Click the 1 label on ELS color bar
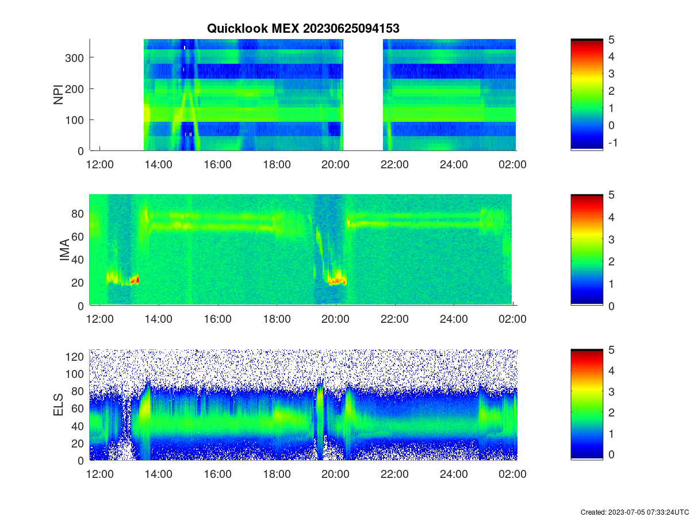The image size is (690, 517). pyautogui.click(x=611, y=434)
